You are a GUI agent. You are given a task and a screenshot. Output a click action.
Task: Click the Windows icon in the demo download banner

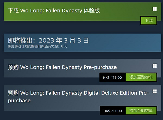point(155,9)
